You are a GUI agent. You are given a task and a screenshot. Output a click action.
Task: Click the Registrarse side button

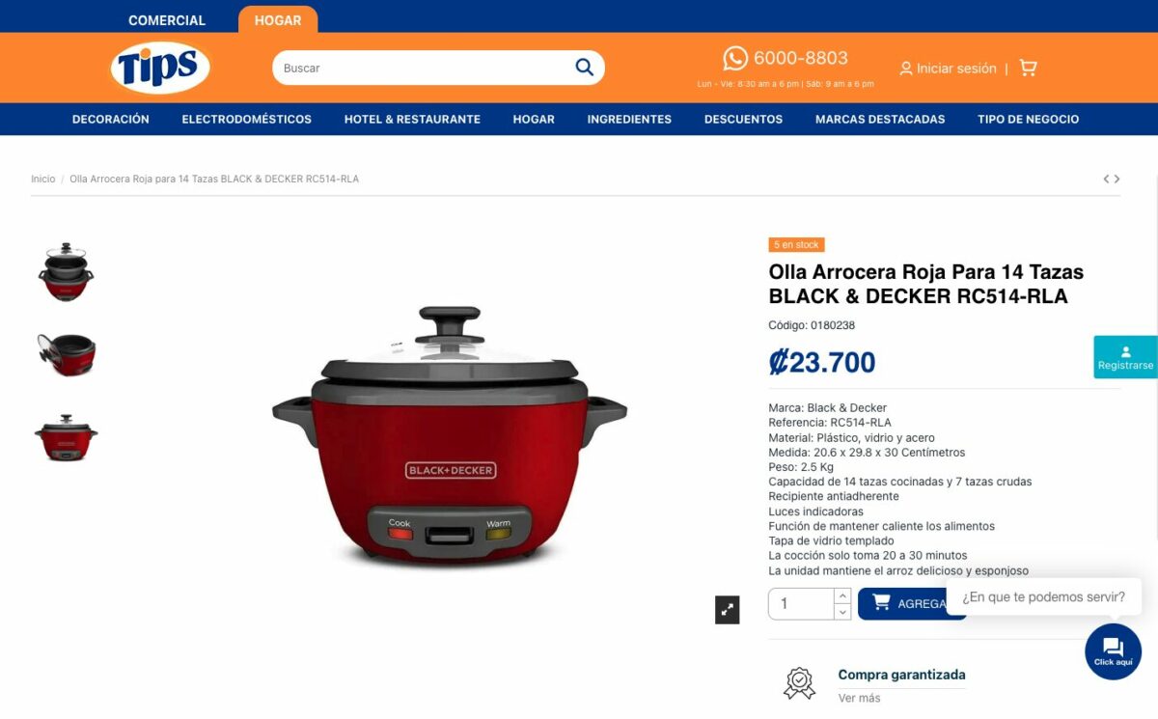click(1125, 357)
